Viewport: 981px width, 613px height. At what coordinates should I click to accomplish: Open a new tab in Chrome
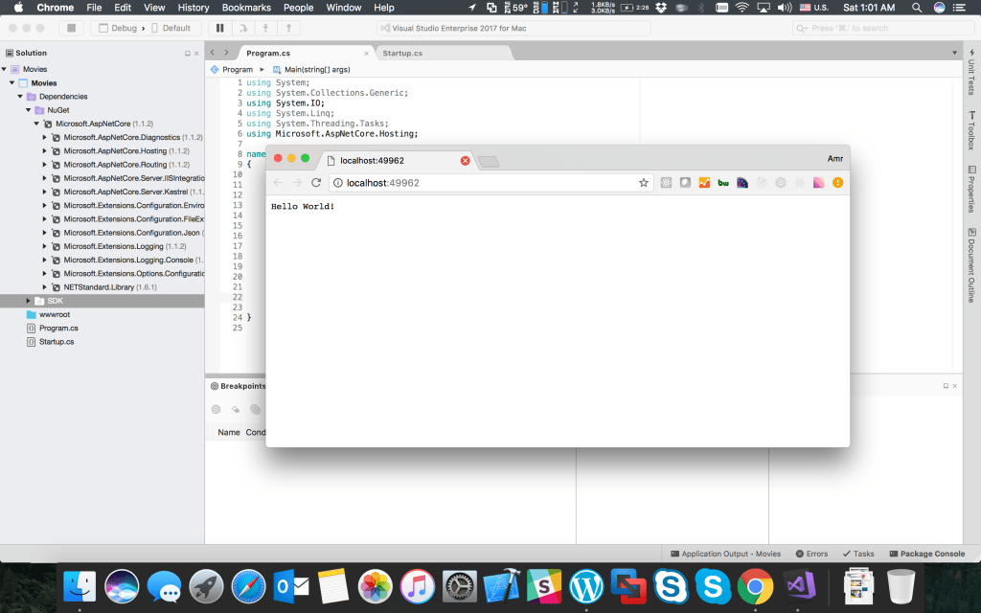(489, 162)
